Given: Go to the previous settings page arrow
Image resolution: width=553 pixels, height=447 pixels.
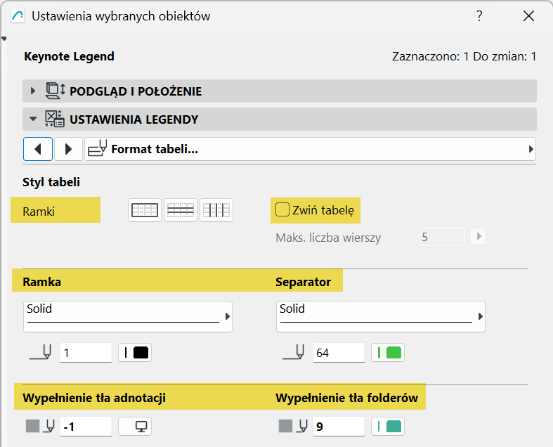Looking at the screenshot, I should coord(38,149).
